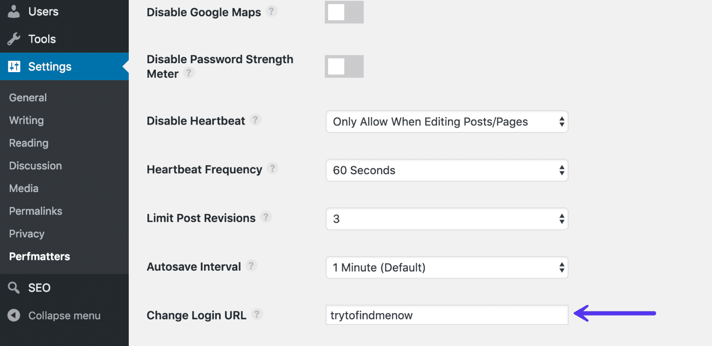Click the Autosave Interval help icon
This screenshot has height=346, width=712.
251,265
